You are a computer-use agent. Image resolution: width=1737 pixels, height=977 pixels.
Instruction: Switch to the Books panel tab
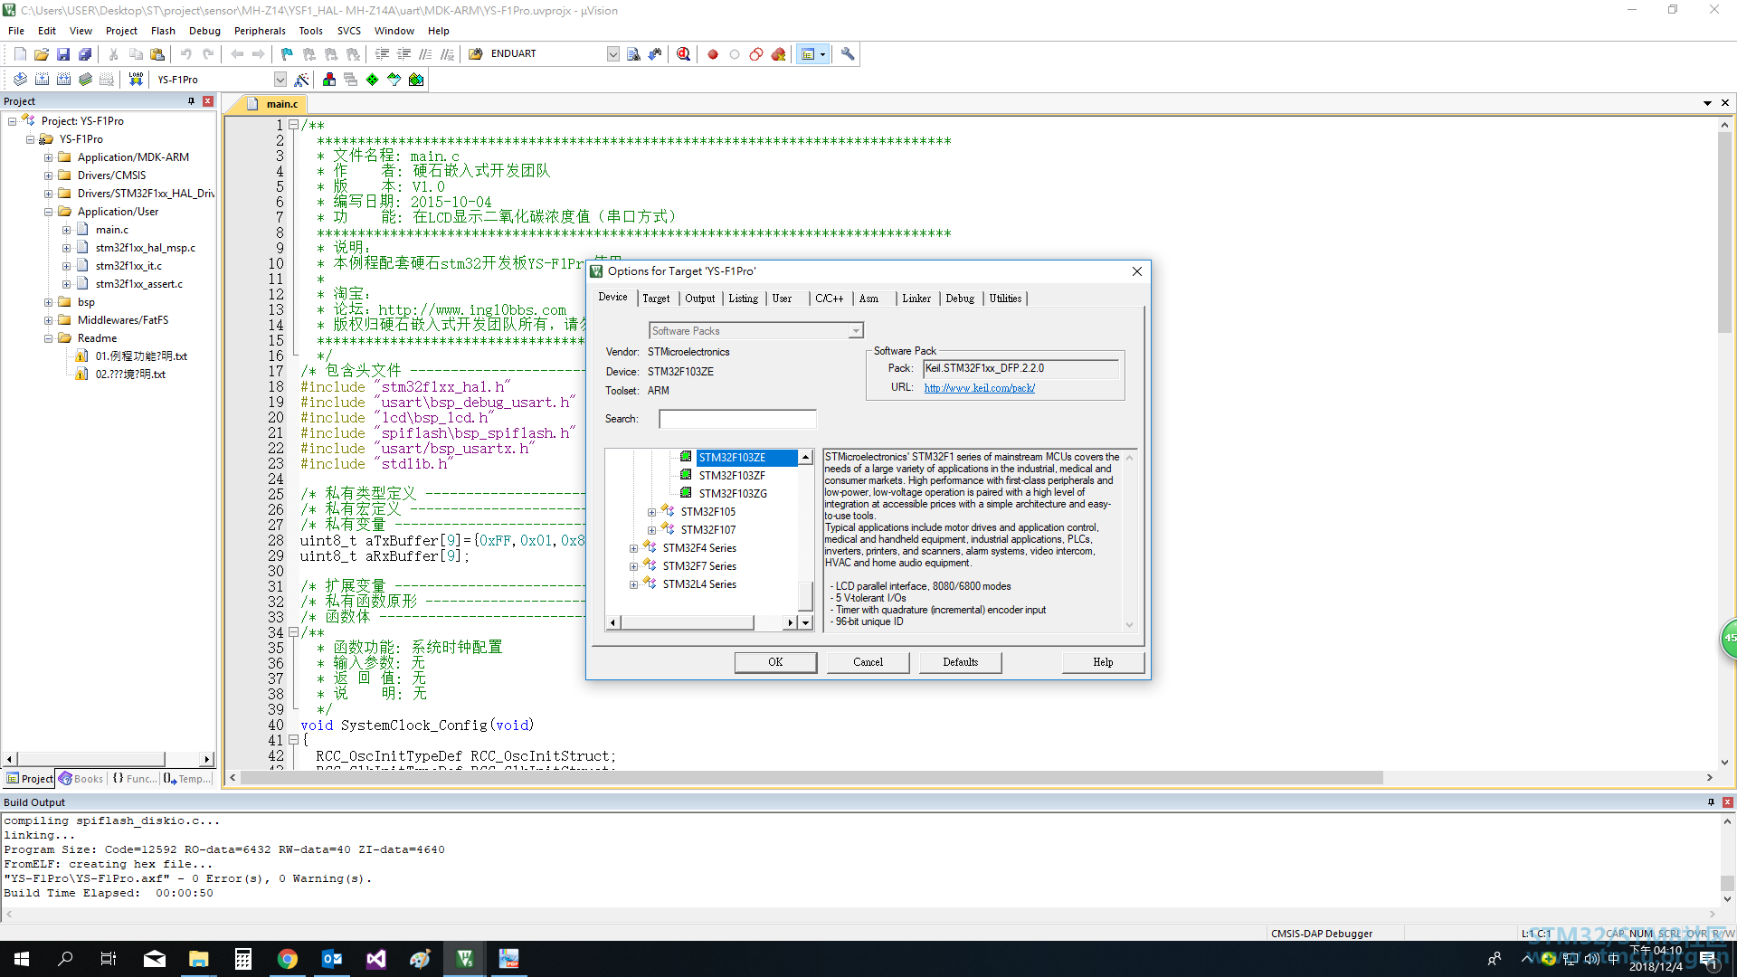81,779
